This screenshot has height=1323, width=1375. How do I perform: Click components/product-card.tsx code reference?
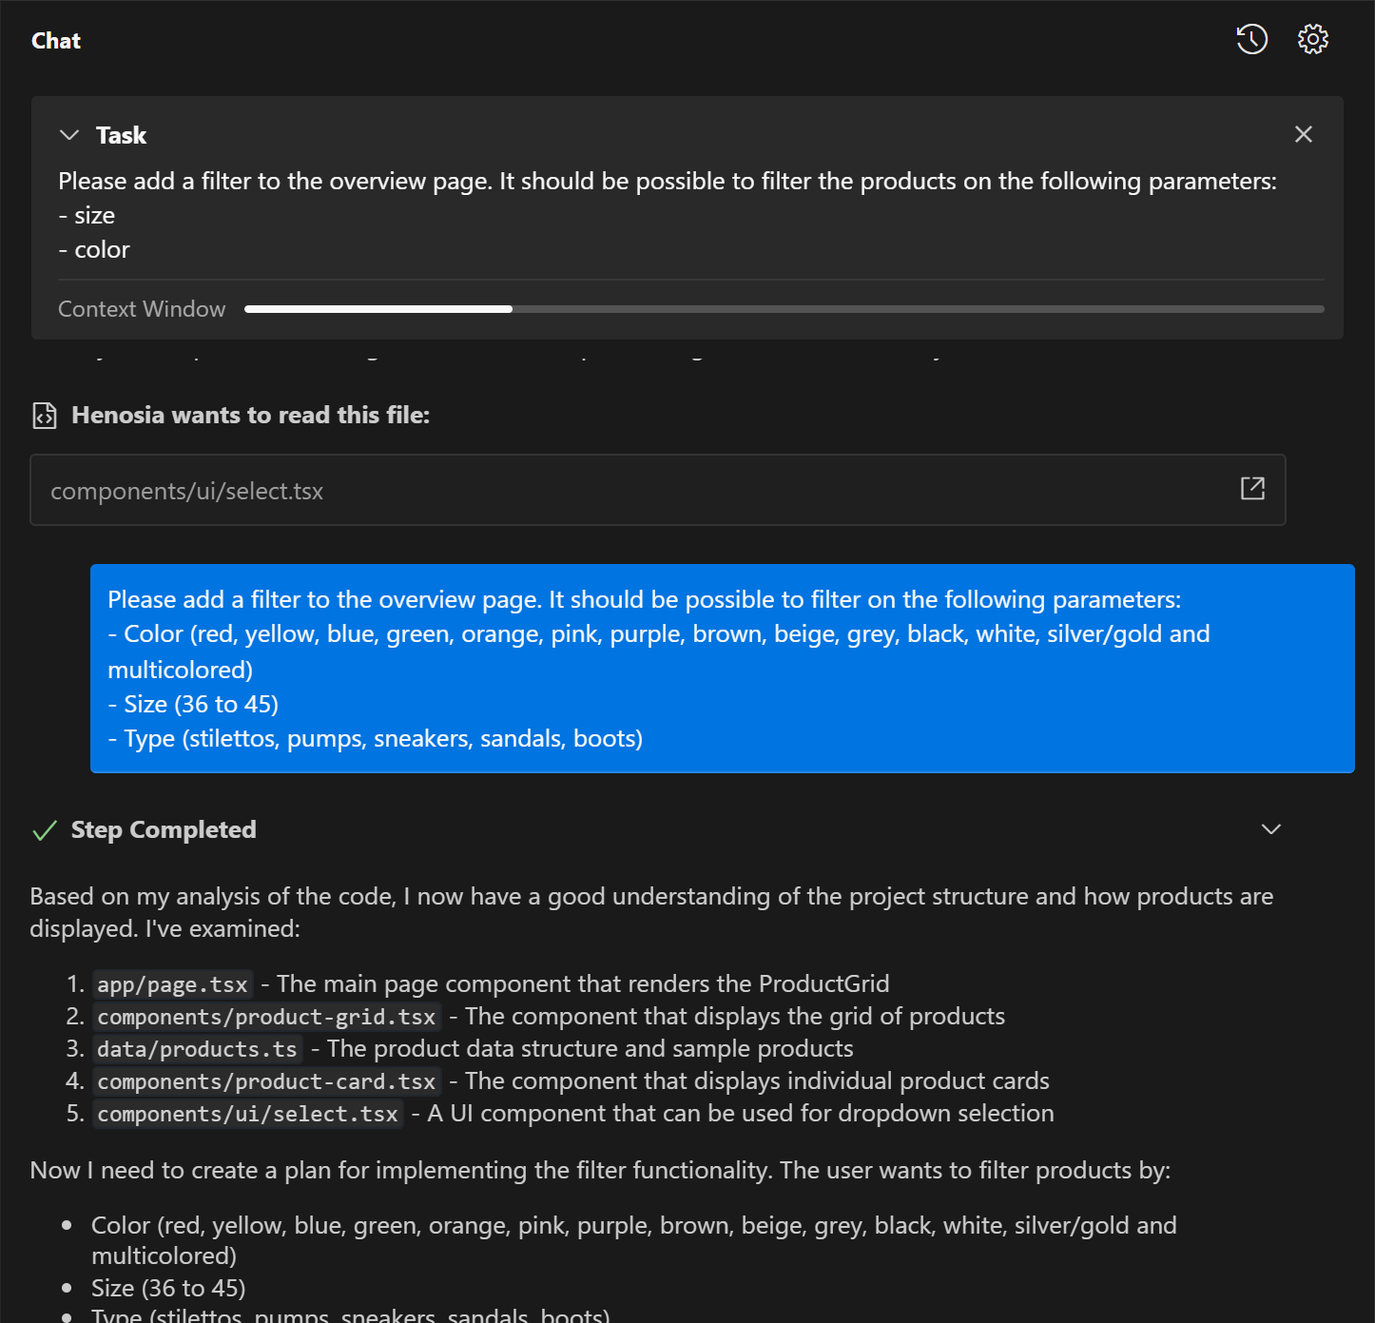(x=266, y=1081)
